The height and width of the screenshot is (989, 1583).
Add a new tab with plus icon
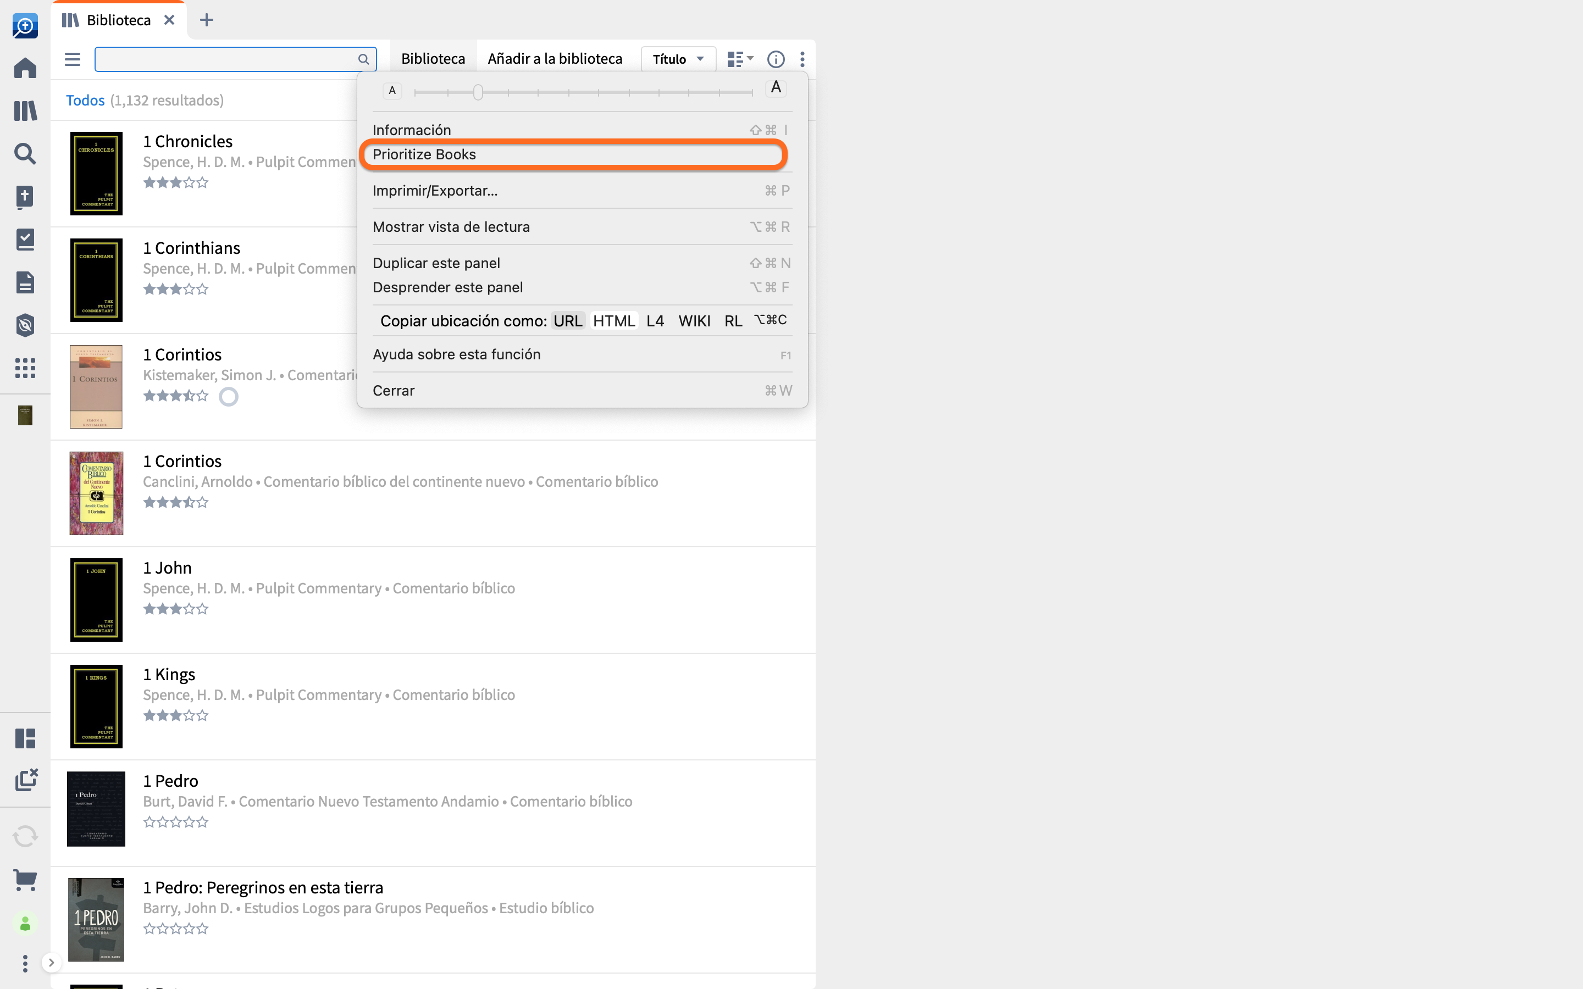(x=207, y=20)
